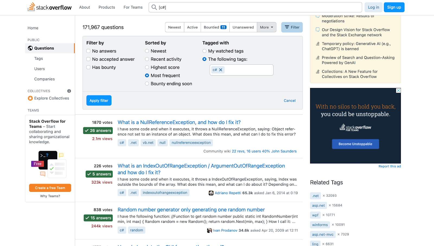This screenshot has height=246, width=434.
Task: Click the Collectives info icon
Action: tap(69, 91)
